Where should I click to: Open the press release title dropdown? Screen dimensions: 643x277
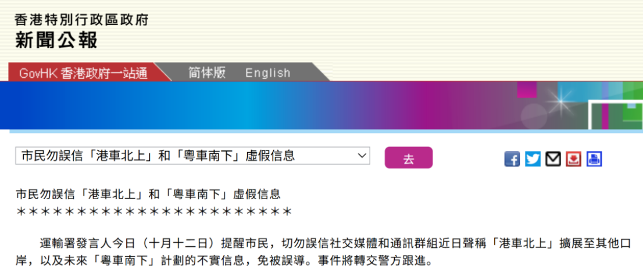[x=192, y=156]
